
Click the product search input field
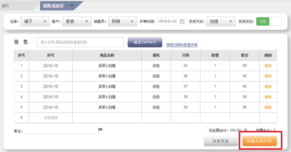tap(80, 42)
